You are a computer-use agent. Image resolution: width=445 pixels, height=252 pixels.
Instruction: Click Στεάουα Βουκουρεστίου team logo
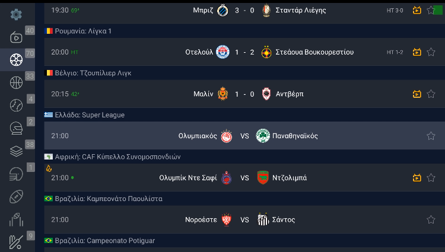[266, 52]
